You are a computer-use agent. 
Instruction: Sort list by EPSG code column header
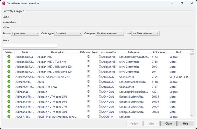[x=159, y=52]
